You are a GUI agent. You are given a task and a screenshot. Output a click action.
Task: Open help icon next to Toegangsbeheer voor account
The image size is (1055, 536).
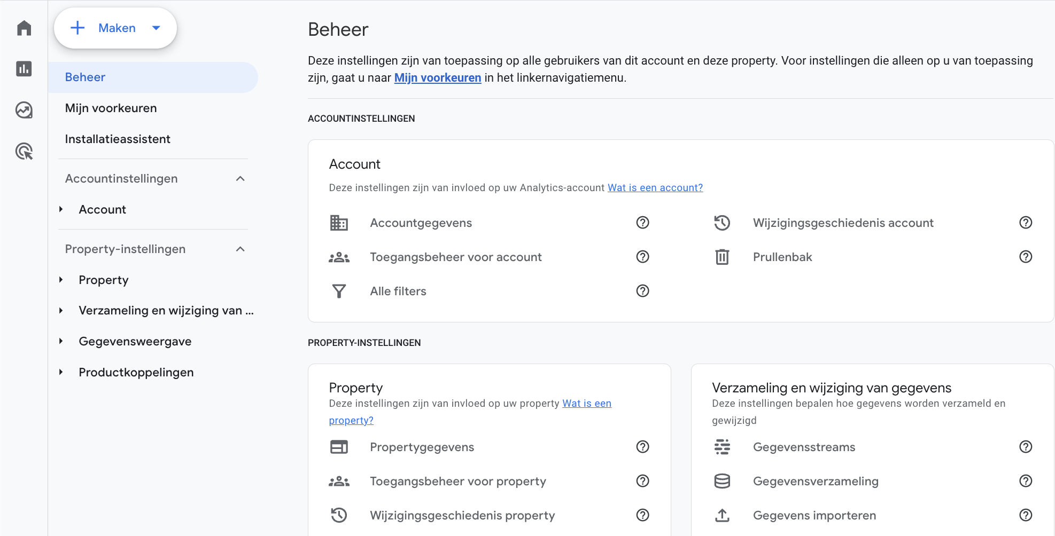click(643, 257)
